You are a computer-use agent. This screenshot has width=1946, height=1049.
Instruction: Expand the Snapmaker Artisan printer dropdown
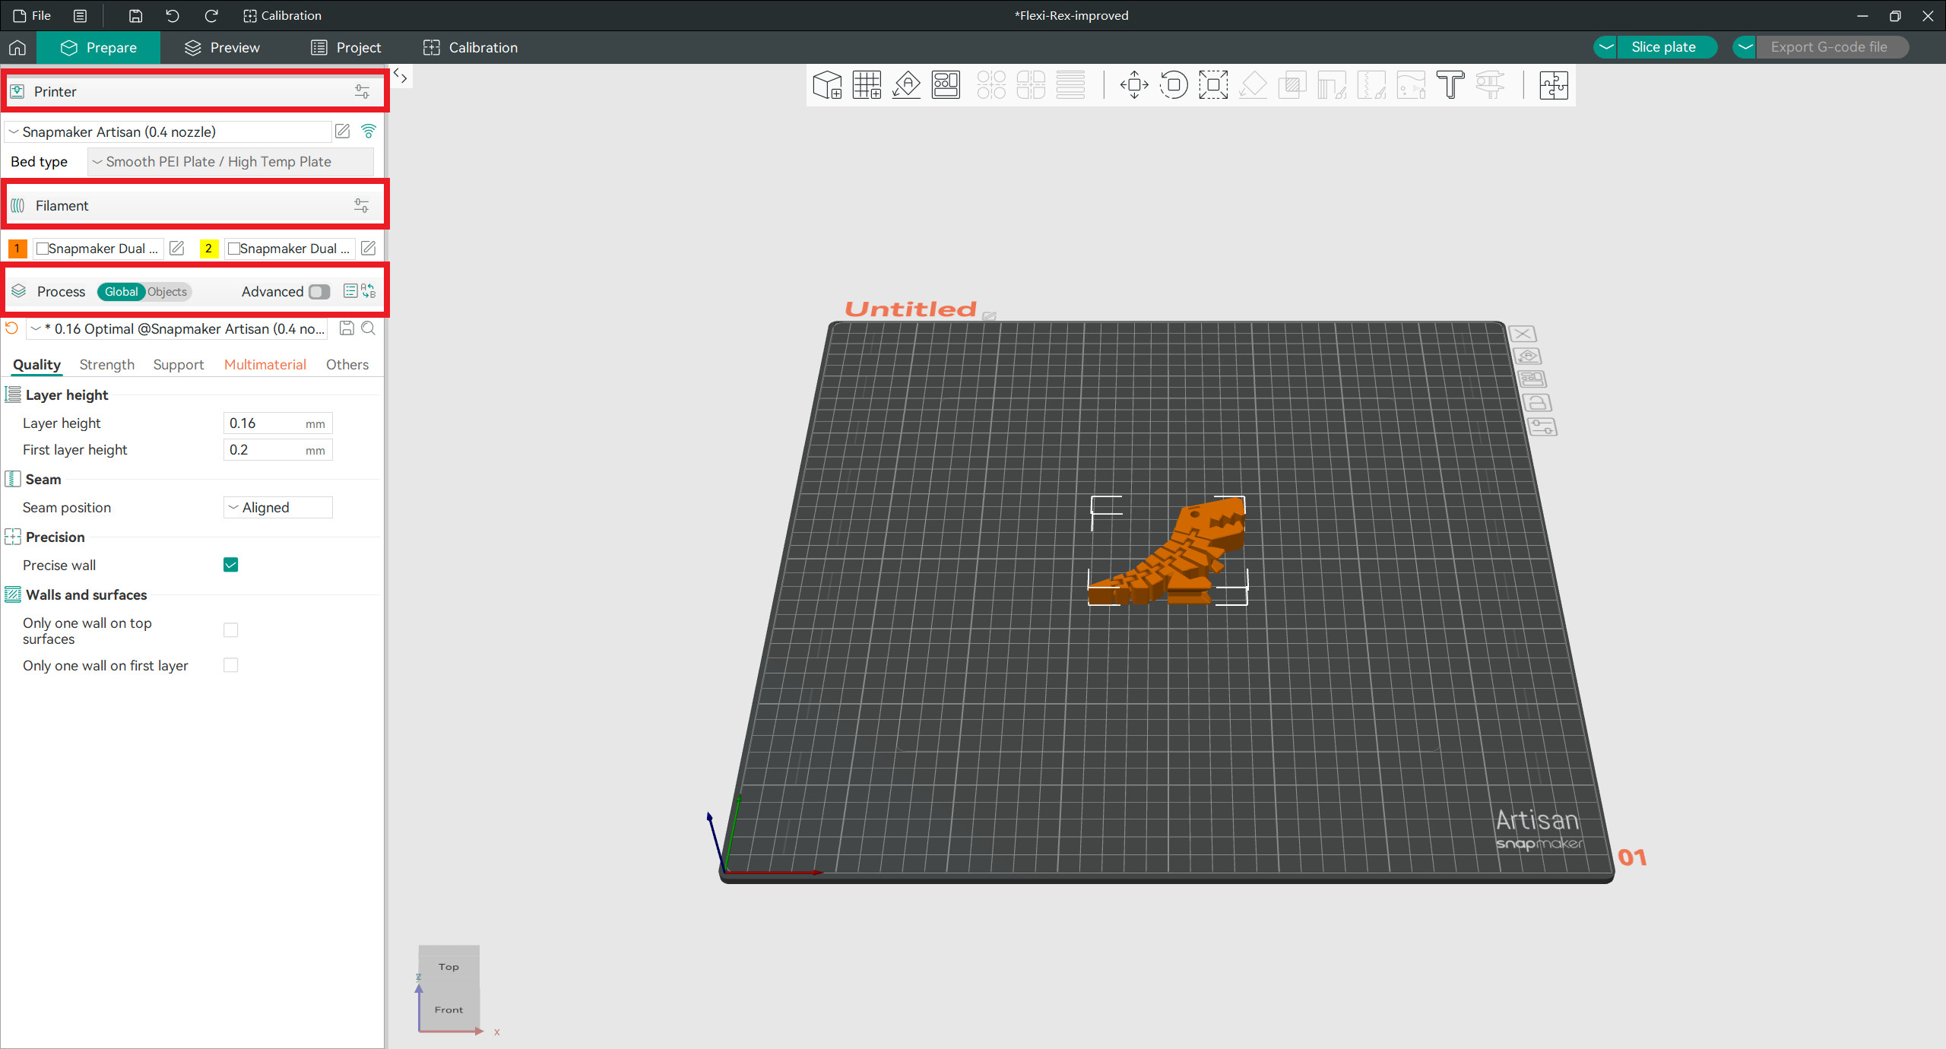coord(167,131)
